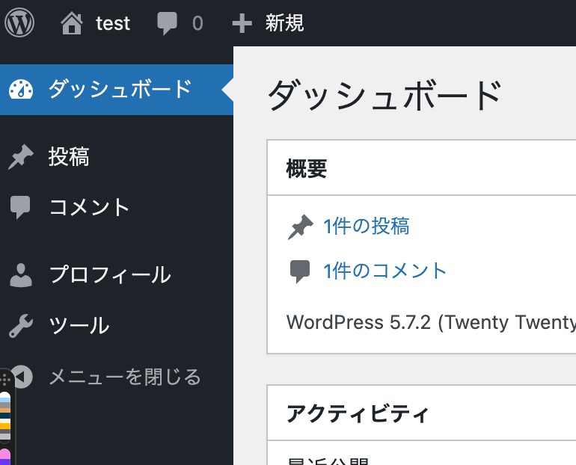This screenshot has height=465, width=576.
Task: Click the collapse arrow icon in sidebar
Action: click(22, 377)
